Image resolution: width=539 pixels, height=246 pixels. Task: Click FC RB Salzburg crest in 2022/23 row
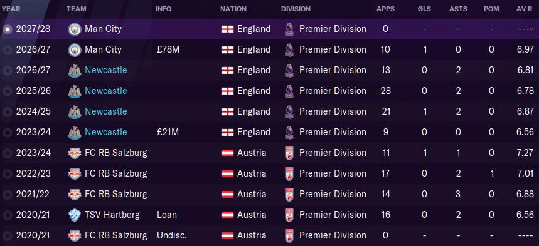click(x=75, y=173)
